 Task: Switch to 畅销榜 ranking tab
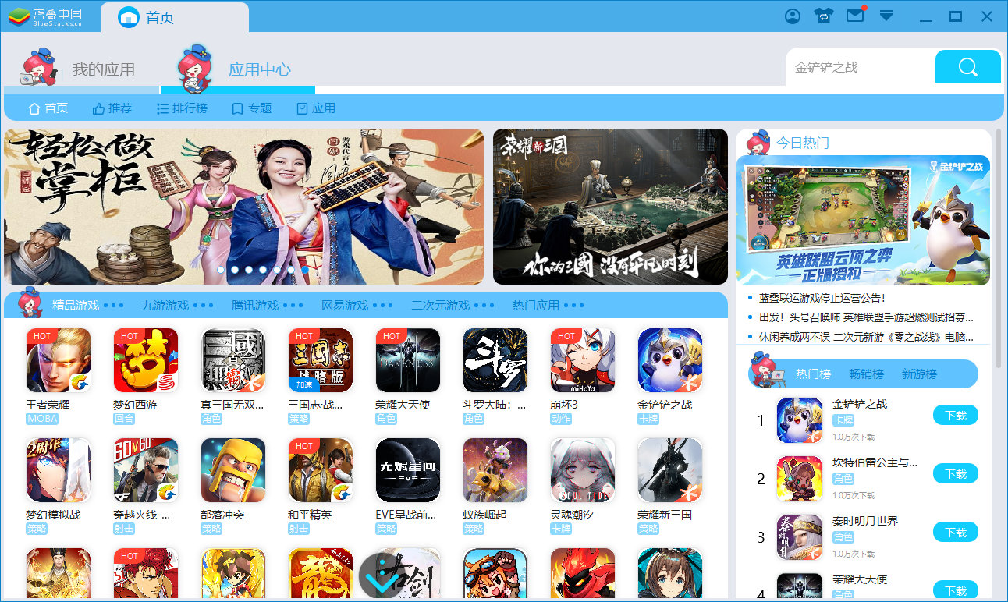(866, 374)
